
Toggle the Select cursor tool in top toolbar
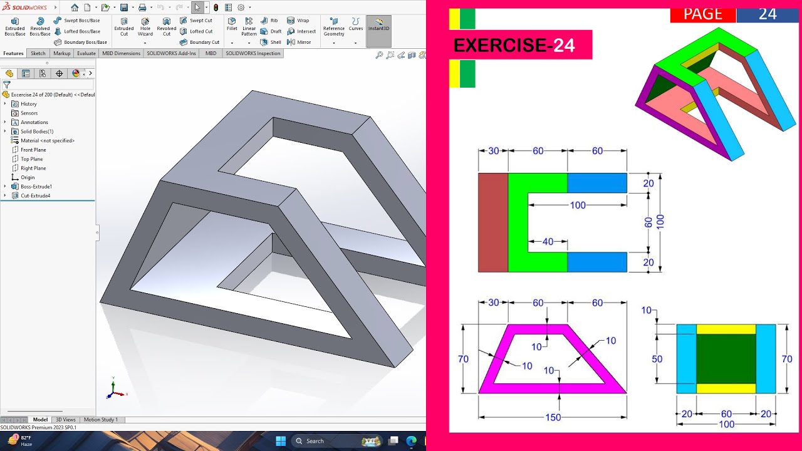click(x=197, y=8)
